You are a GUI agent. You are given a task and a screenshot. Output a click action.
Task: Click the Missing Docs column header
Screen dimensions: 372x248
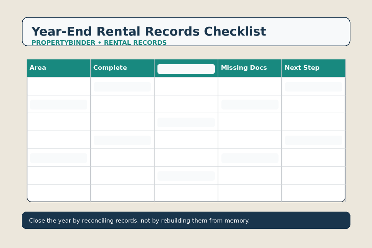click(x=250, y=68)
